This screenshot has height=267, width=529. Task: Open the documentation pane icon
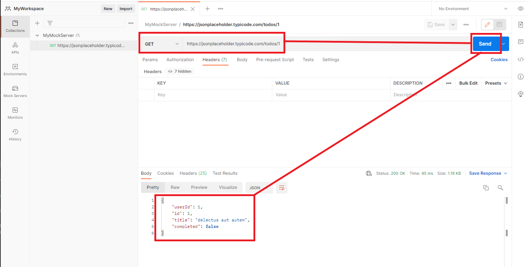521,25
